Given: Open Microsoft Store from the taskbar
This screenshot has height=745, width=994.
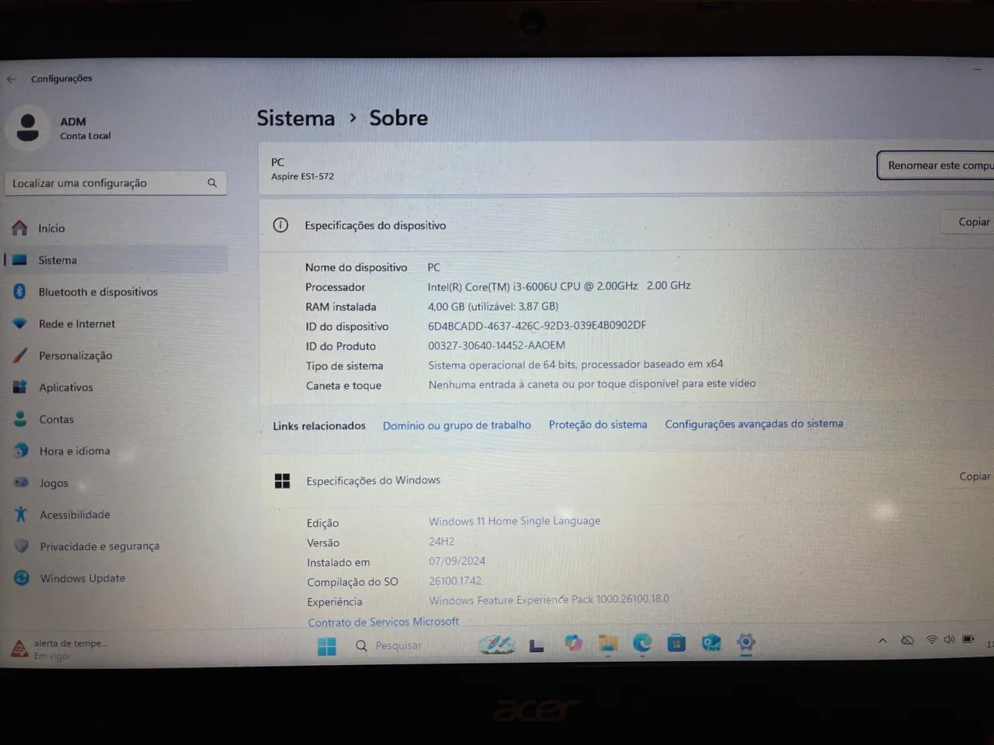Looking at the screenshot, I should point(676,643).
